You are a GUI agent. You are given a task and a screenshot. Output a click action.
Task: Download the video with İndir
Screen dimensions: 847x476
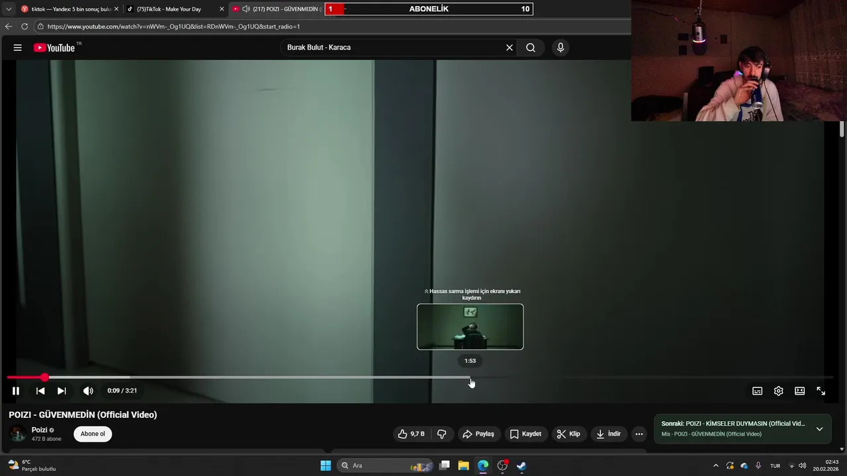pyautogui.click(x=608, y=434)
